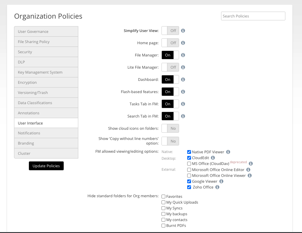Enable Lite File Manager toggle
Image resolution: width=302 pixels, height=233 pixels.
[170, 67]
